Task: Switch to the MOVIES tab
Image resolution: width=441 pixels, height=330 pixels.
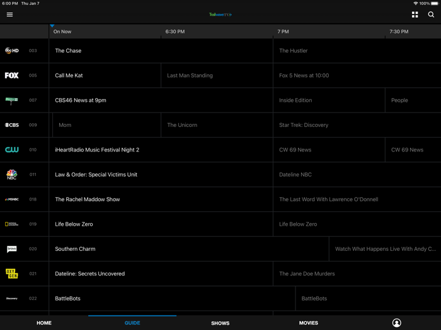Action: point(309,323)
